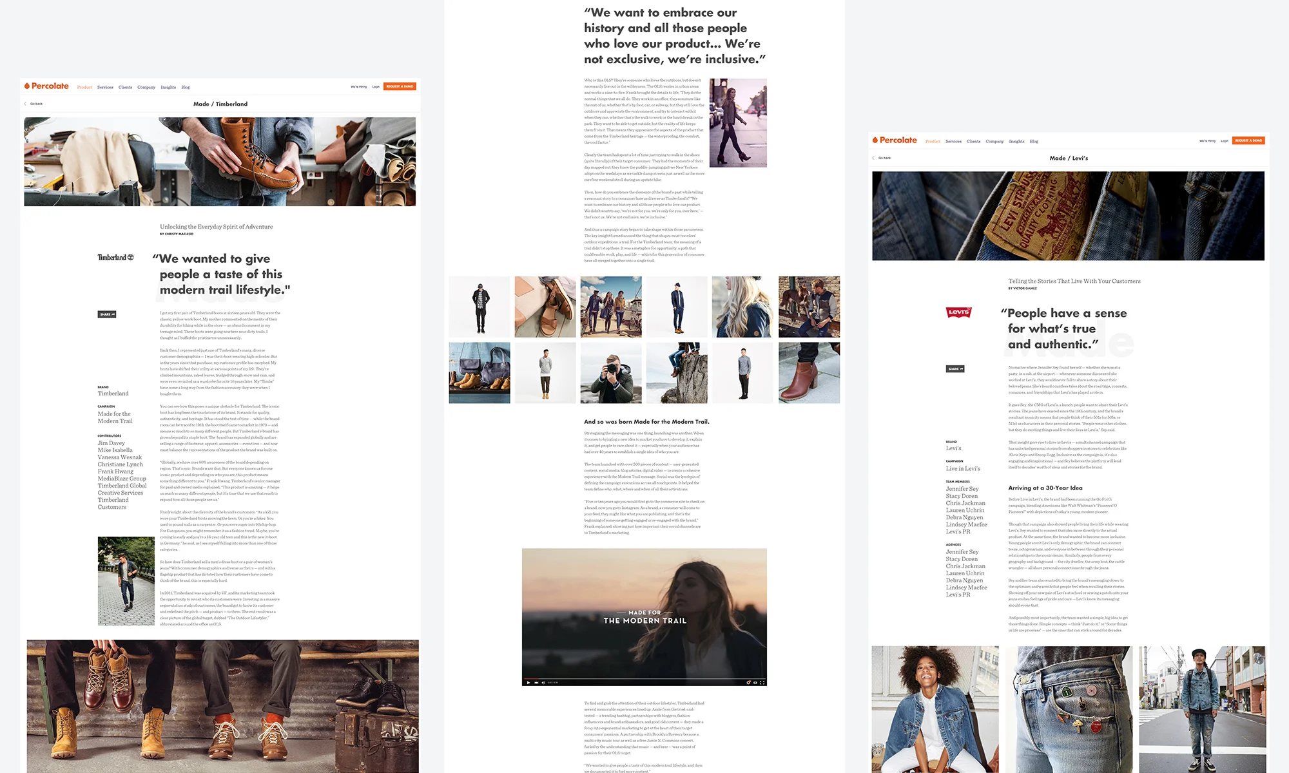Viewport: 1289px width, 773px height.
Task: Click the Share button on the Levi's article
Action: (955, 369)
